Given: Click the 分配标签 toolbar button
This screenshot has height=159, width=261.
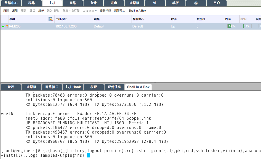Looking at the screenshot, I should tap(105, 11).
